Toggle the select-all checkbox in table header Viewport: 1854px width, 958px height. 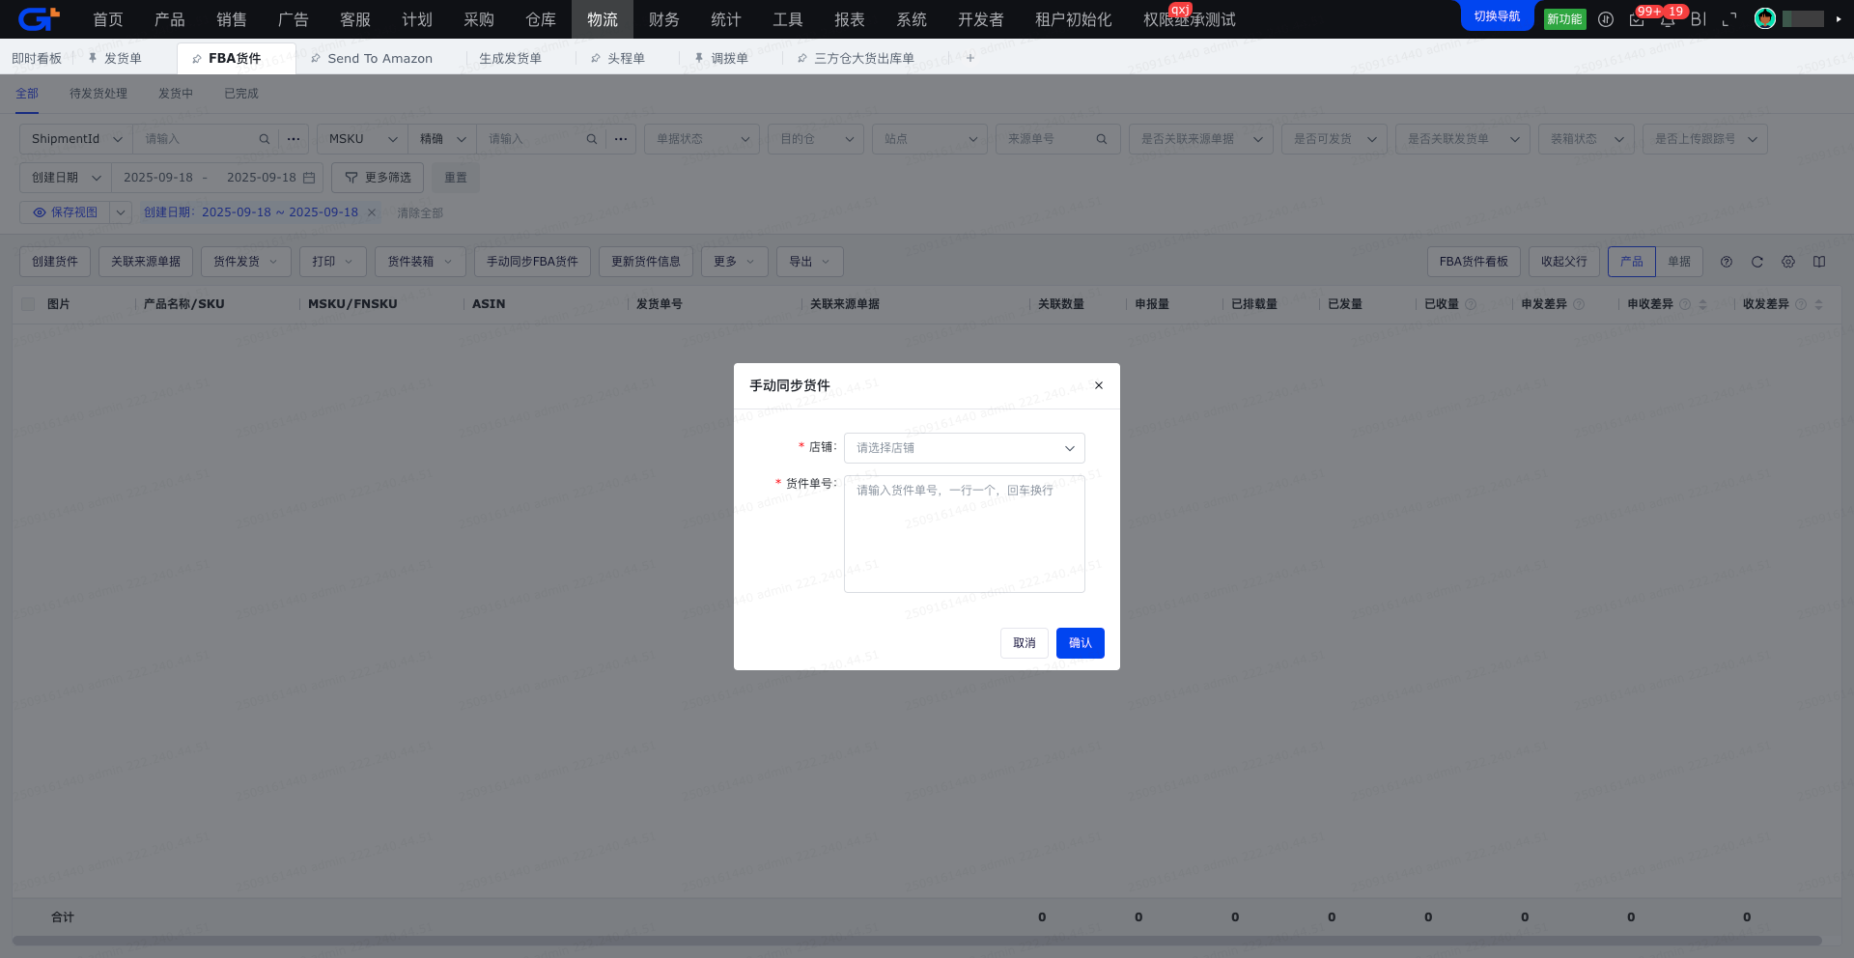(x=28, y=304)
